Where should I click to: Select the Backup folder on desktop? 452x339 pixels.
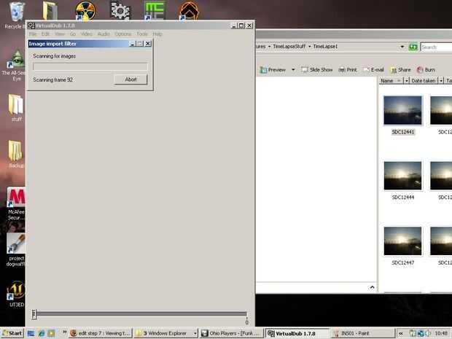15,155
